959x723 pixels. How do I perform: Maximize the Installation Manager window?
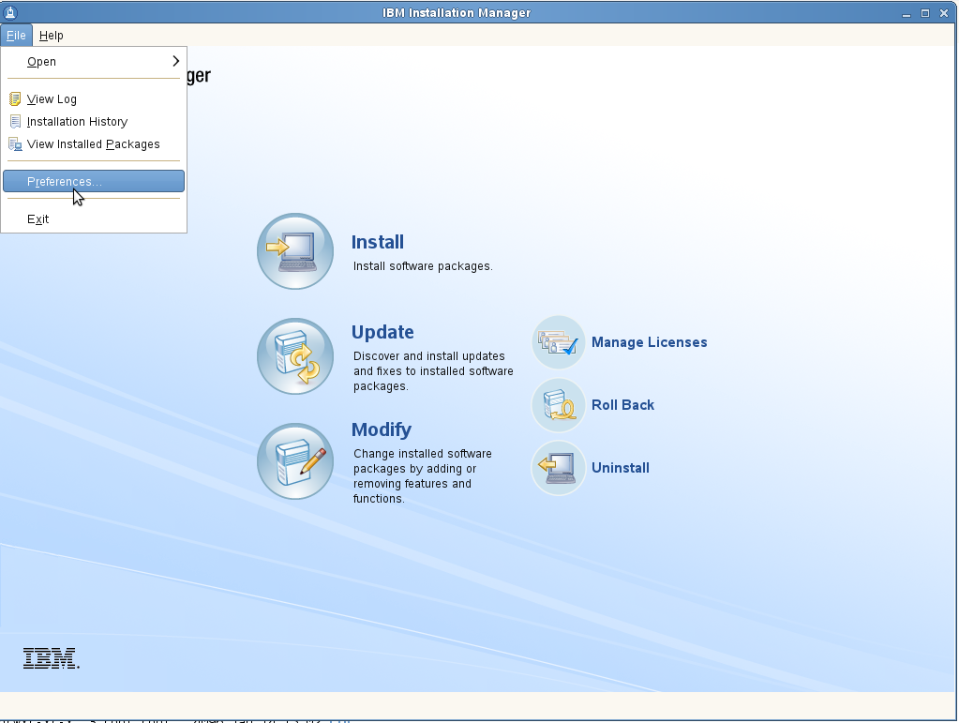tap(925, 13)
